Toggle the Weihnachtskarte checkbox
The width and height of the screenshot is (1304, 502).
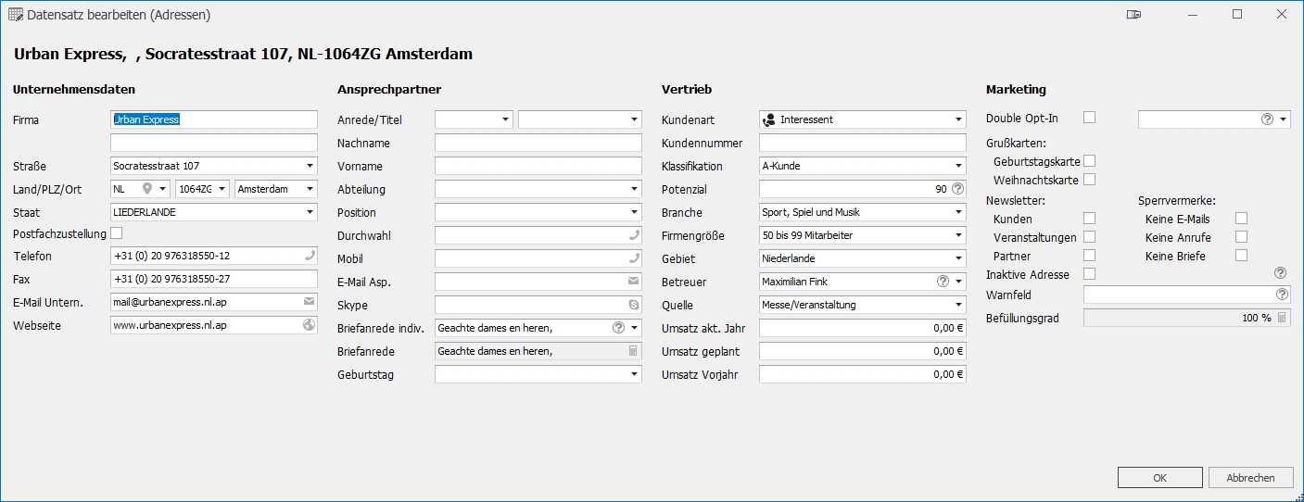coord(1090,180)
